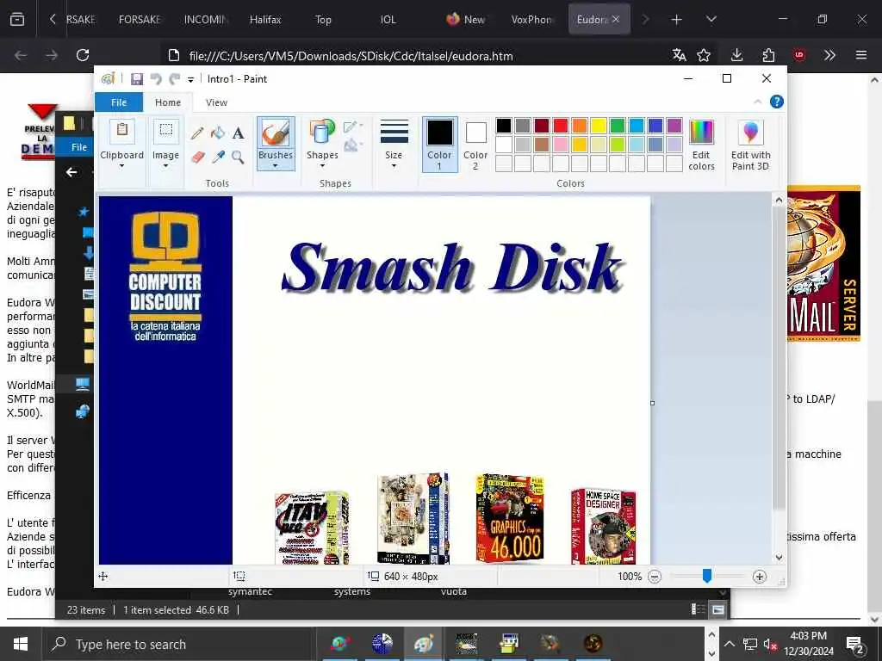Open the Shape outline dropdown
The height and width of the screenshot is (661, 882).
pyautogui.click(x=352, y=127)
